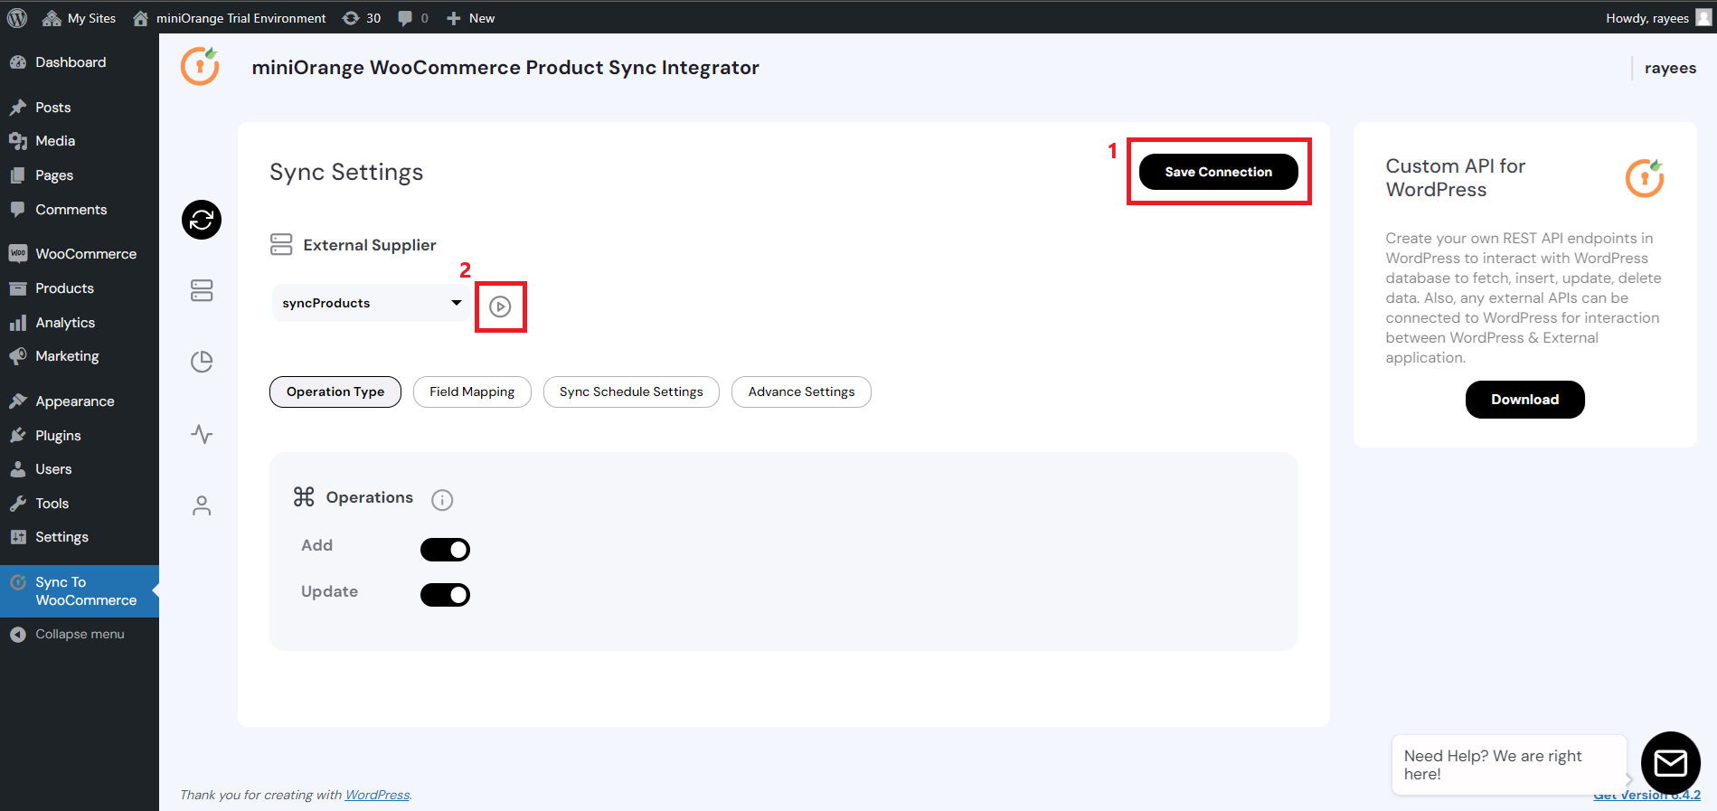Open Appearance menu item
This screenshot has width=1717, height=811.
point(80,401)
